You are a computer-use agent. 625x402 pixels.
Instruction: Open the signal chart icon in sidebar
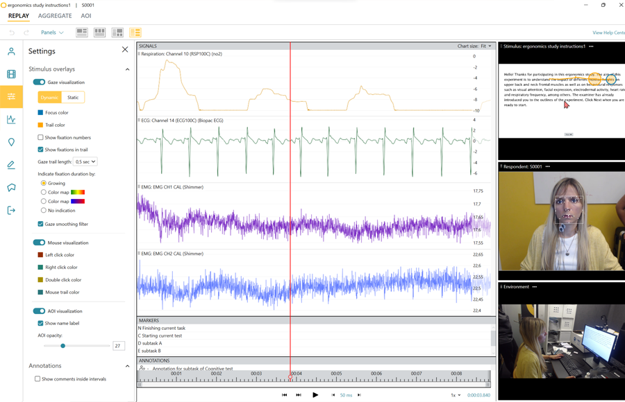coord(11,119)
